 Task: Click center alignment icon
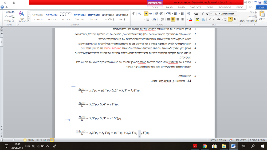(x=178, y=19)
